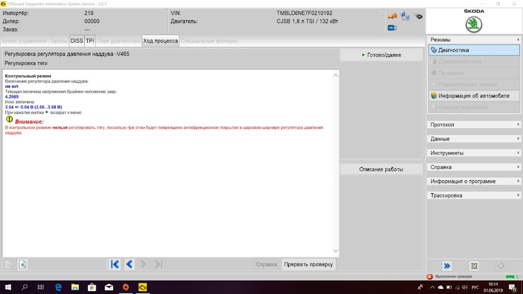
Task: Click the double-arrow forward icon in right panel
Action: pos(447,266)
